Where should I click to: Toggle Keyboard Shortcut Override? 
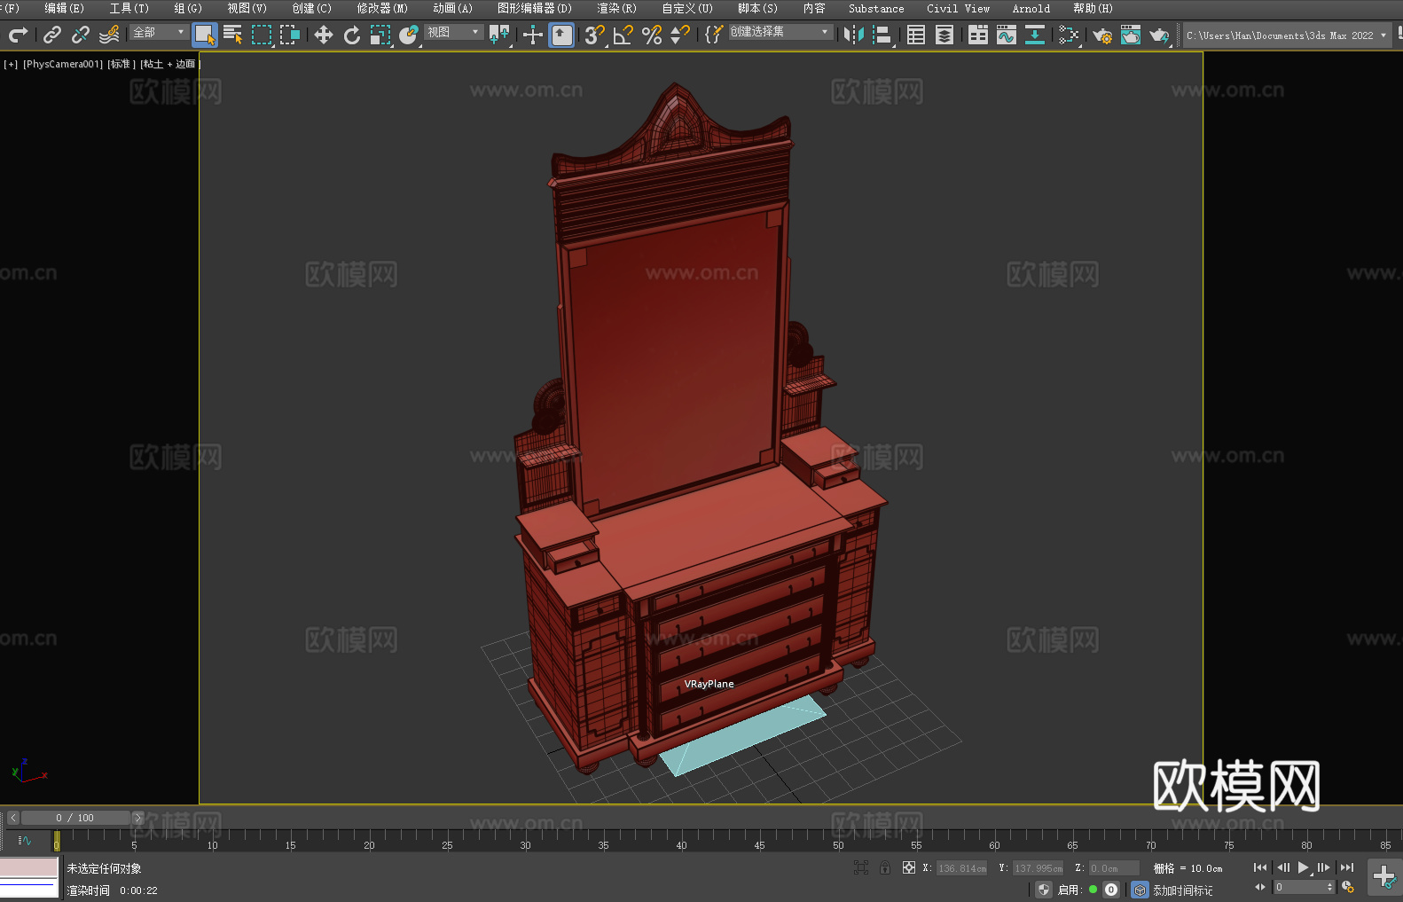tap(561, 35)
